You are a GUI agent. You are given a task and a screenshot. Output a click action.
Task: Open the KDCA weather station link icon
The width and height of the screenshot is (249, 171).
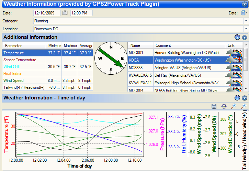[234, 60]
